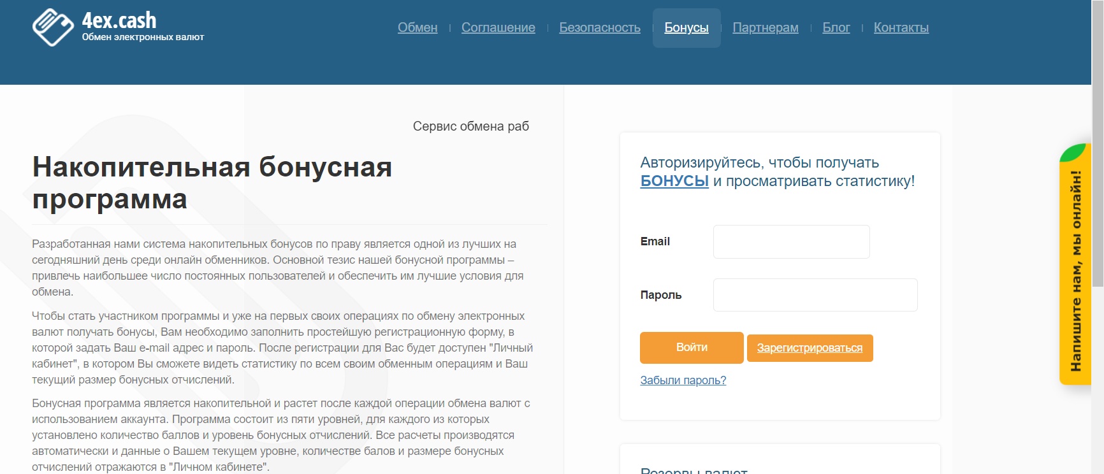1104x474 pixels.
Task: Open the Обмен menu item
Action: [418, 27]
